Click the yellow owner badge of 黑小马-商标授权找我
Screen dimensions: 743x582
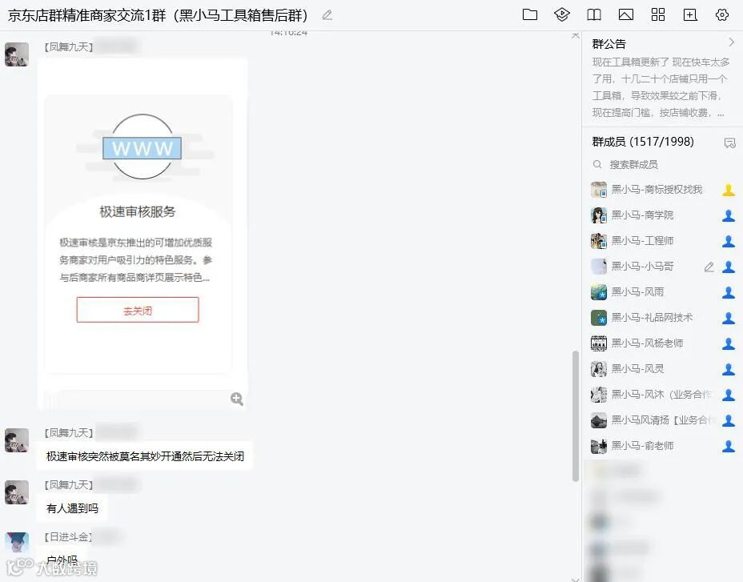click(x=729, y=190)
